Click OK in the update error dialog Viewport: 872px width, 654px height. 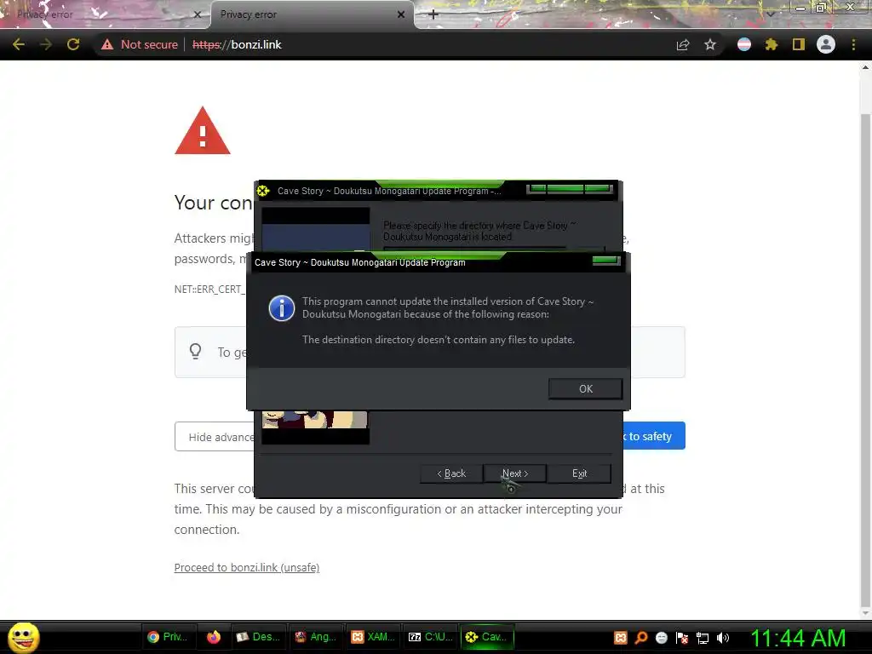coord(585,388)
